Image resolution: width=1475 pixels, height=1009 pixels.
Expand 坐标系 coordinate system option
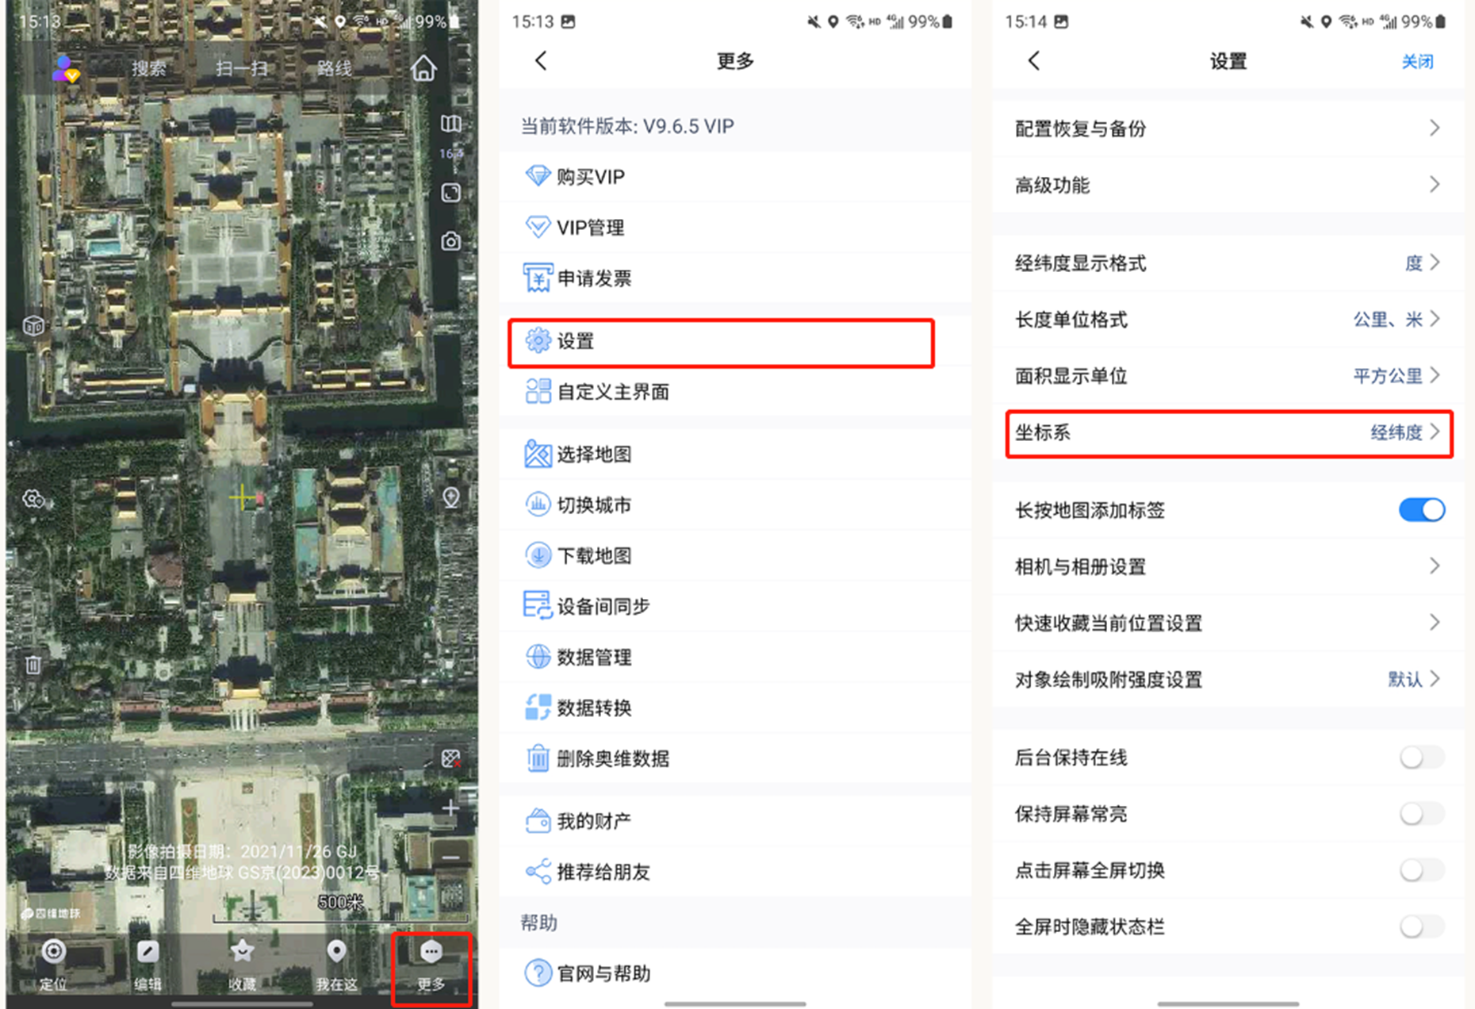[1228, 433]
